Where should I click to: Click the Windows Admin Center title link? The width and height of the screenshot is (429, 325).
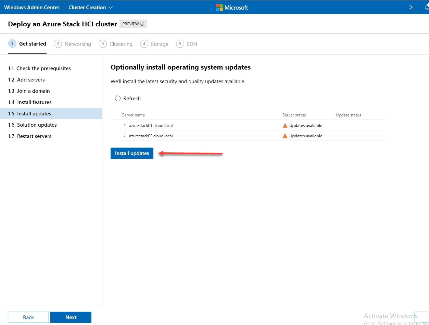coord(32,7)
